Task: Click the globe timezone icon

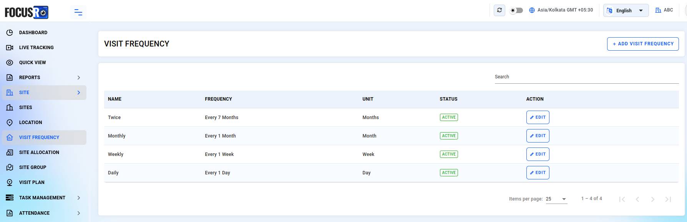Action: click(532, 10)
